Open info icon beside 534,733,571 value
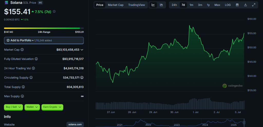This screenshot has height=127, width=263. 82,78
